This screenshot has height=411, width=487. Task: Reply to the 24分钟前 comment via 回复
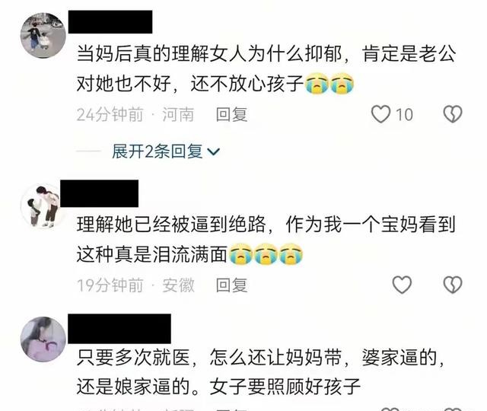pos(231,115)
